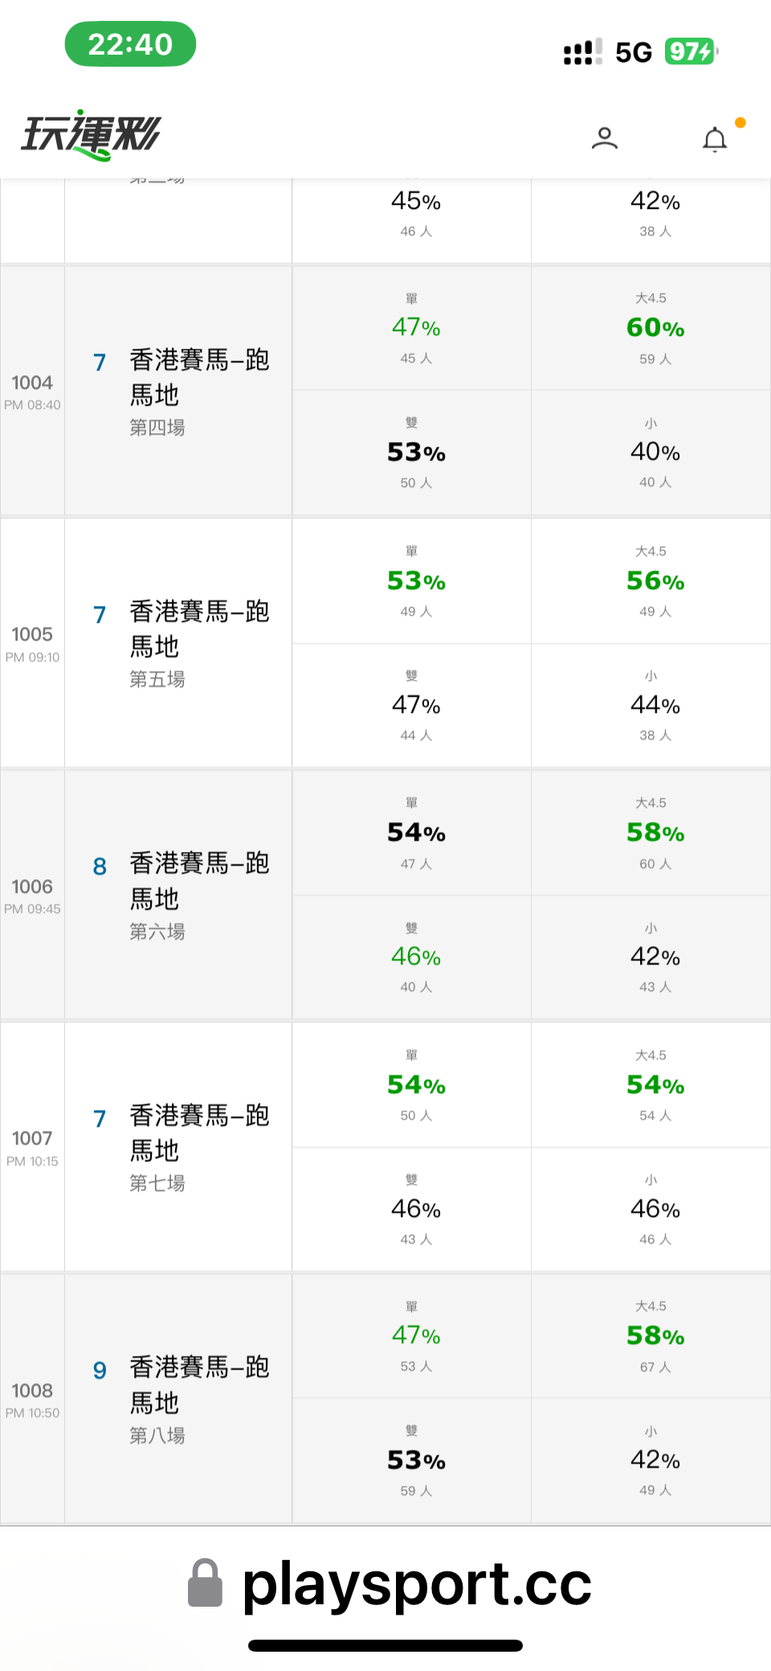The image size is (771, 1671).
Task: Open 香港賽馬-跑馬地 第七場 race
Action: point(198,1147)
